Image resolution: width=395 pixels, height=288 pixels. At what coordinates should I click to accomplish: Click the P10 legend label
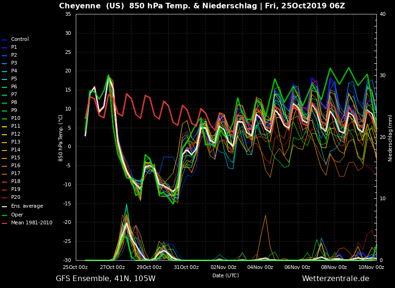pyautogui.click(x=16, y=118)
